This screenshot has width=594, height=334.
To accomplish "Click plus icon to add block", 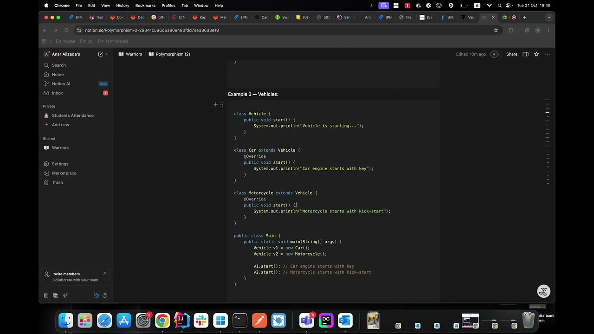I will coord(215,105).
